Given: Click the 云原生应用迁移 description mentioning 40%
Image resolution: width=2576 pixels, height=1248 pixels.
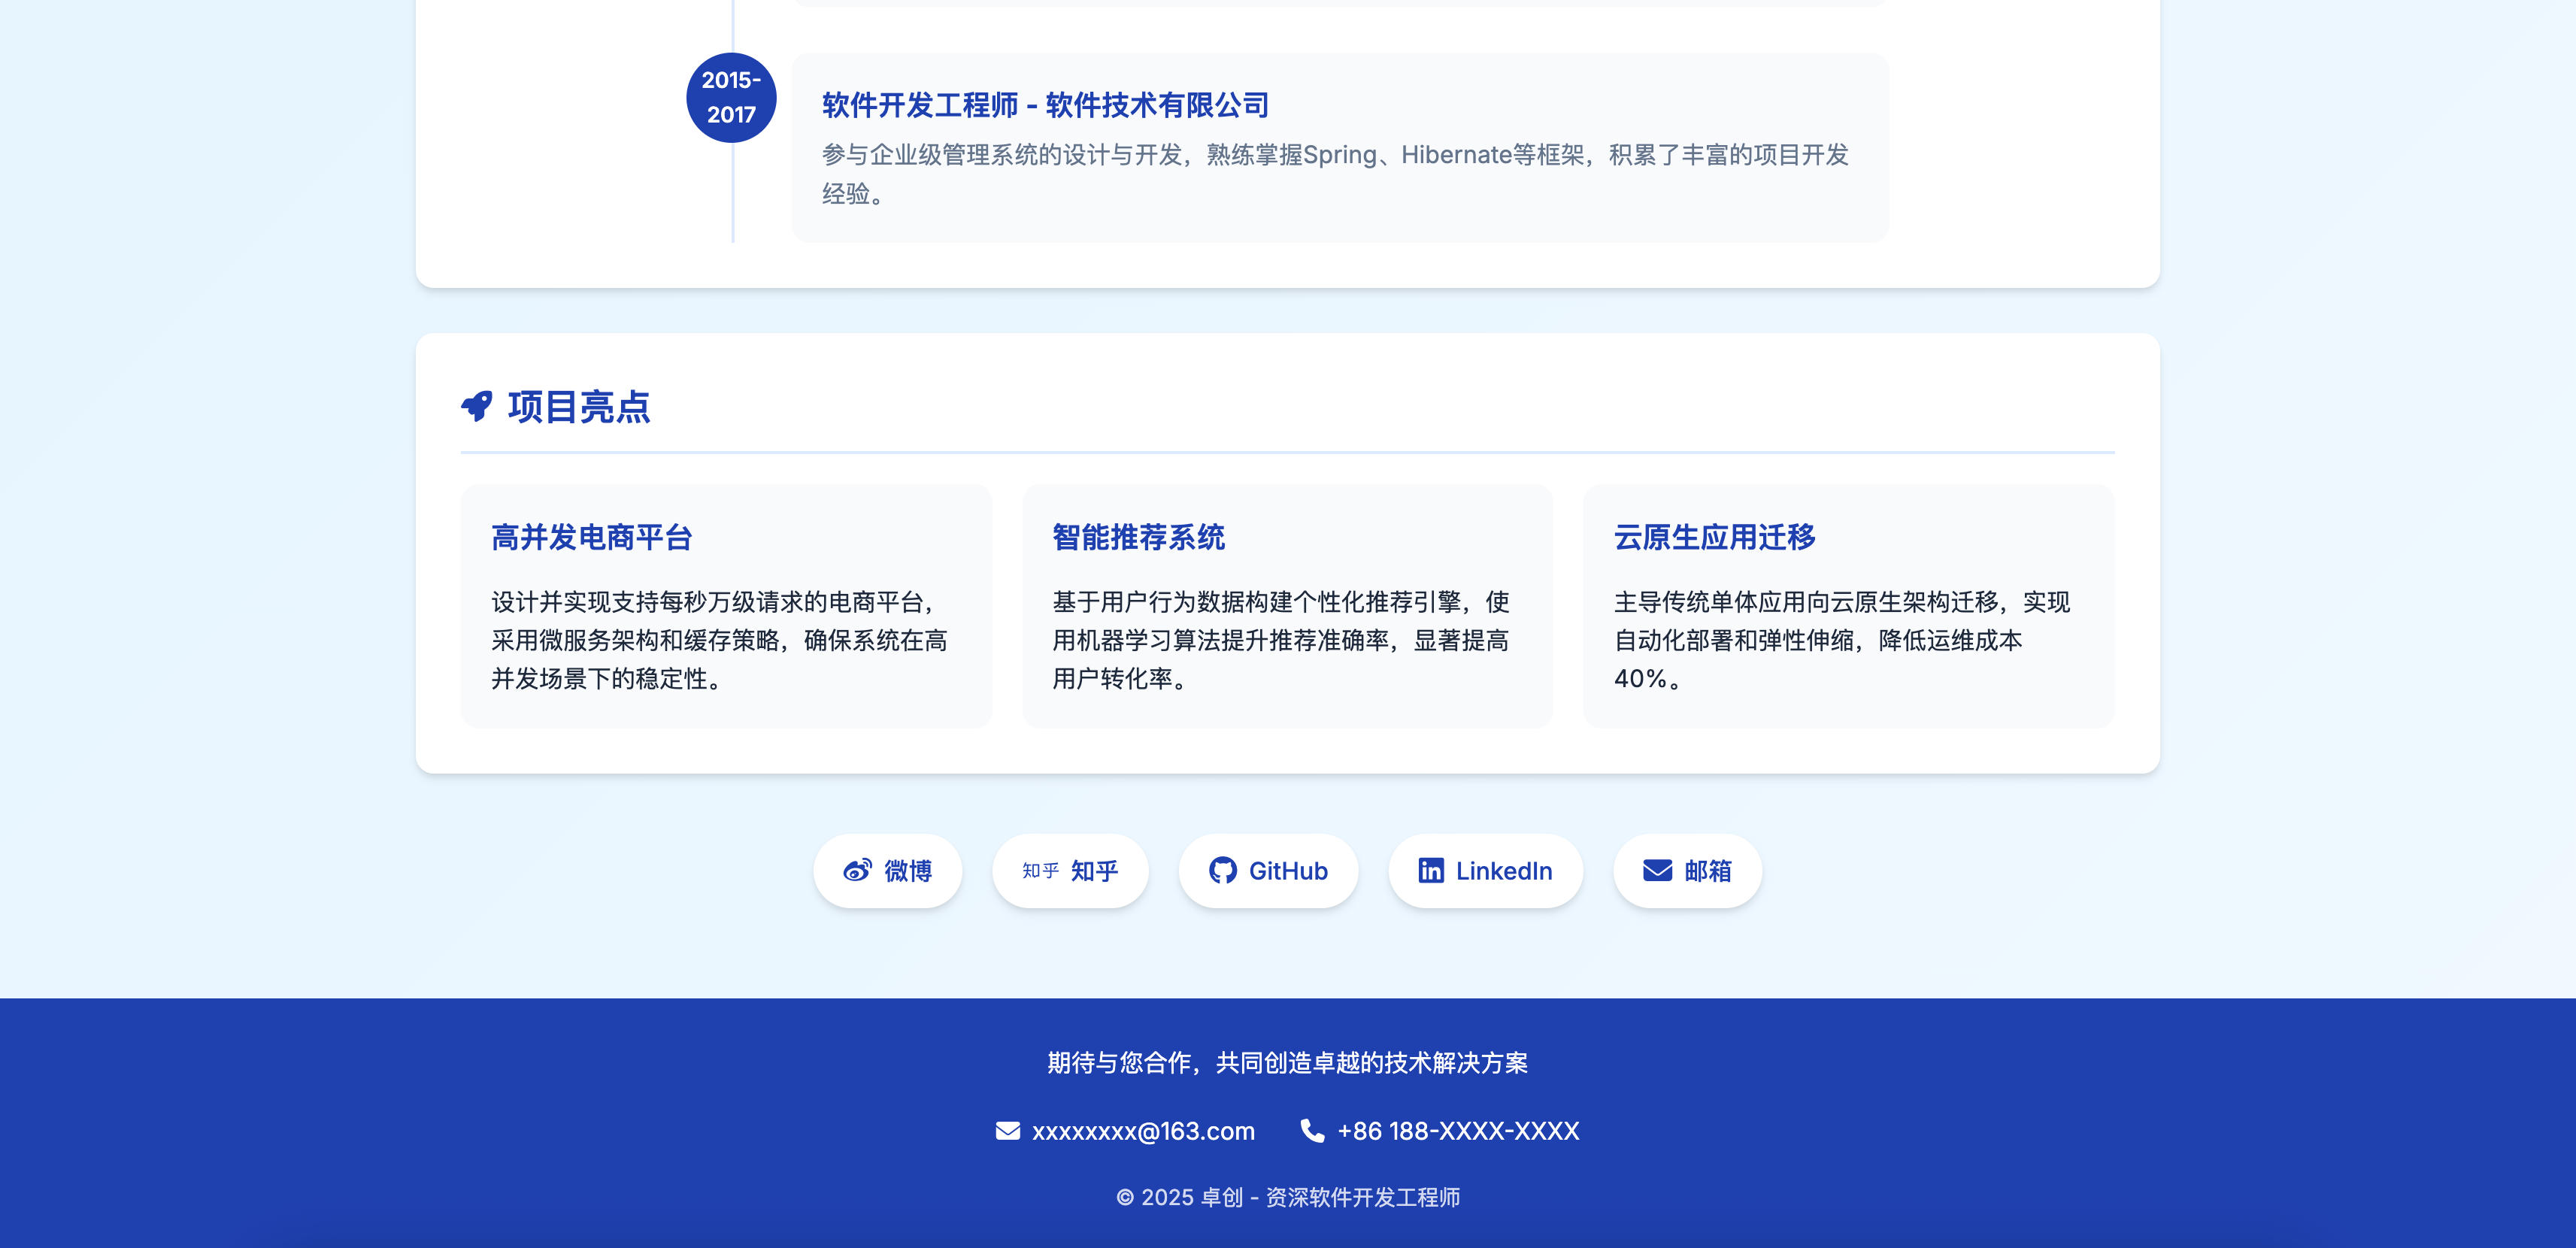Looking at the screenshot, I should (1841, 640).
